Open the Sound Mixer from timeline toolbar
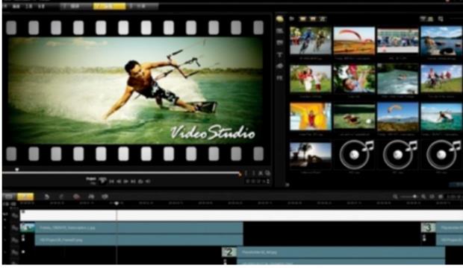The image size is (463, 268). click(91, 197)
